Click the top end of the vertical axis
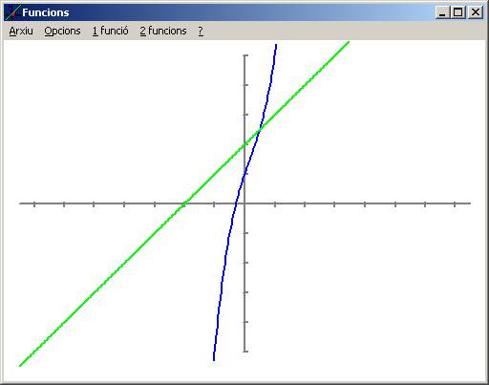Image resolution: width=489 pixels, height=385 pixels. [245, 55]
